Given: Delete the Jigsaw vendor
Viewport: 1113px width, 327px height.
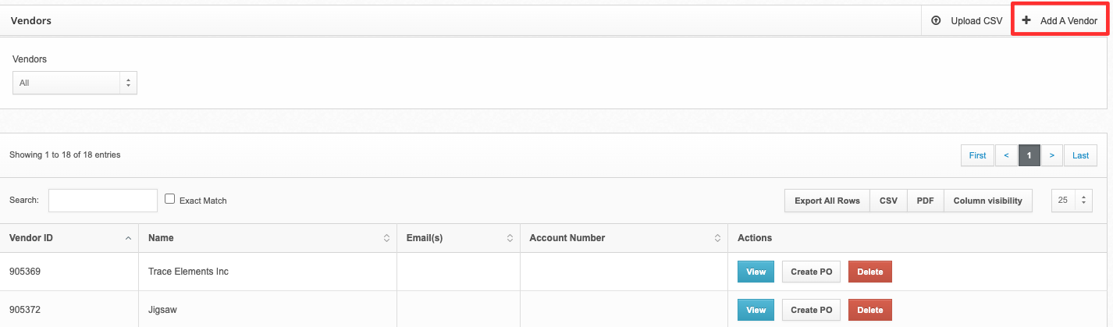Looking at the screenshot, I should [869, 310].
